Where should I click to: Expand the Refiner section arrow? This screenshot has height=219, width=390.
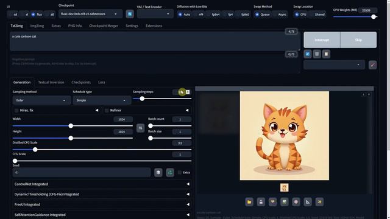click(187, 110)
